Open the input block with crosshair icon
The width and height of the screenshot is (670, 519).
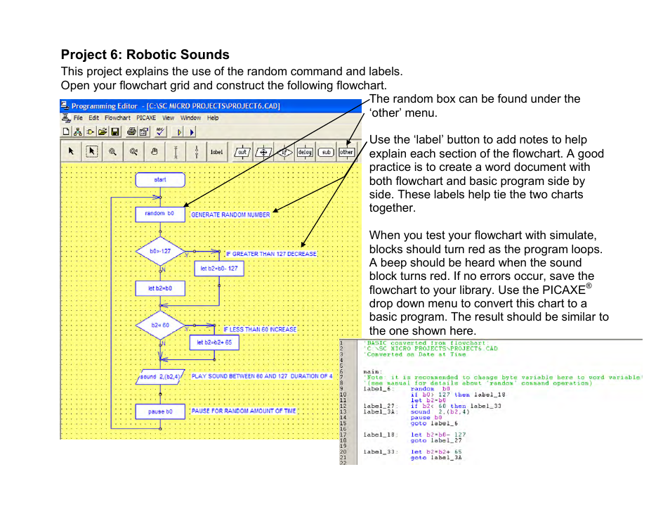click(263, 152)
